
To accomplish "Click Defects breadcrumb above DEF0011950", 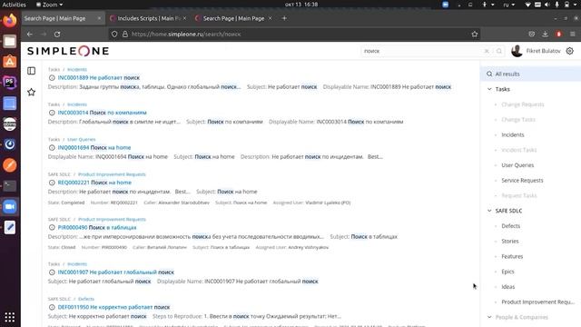I will coord(86,299).
